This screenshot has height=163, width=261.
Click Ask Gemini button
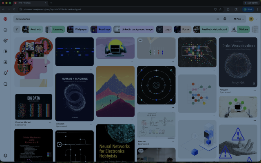click(251, 3)
